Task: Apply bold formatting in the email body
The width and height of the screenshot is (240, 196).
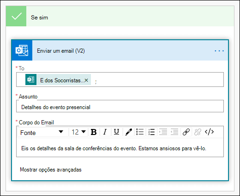Action: (94, 132)
